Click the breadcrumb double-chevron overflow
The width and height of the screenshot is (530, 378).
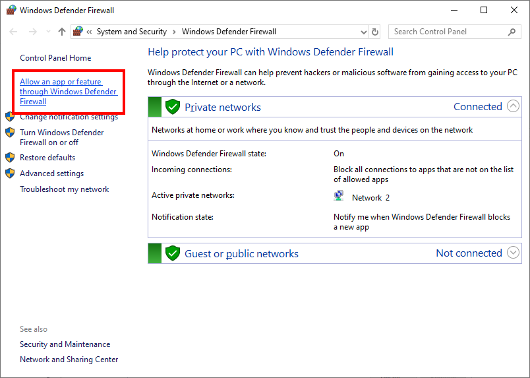coord(89,32)
